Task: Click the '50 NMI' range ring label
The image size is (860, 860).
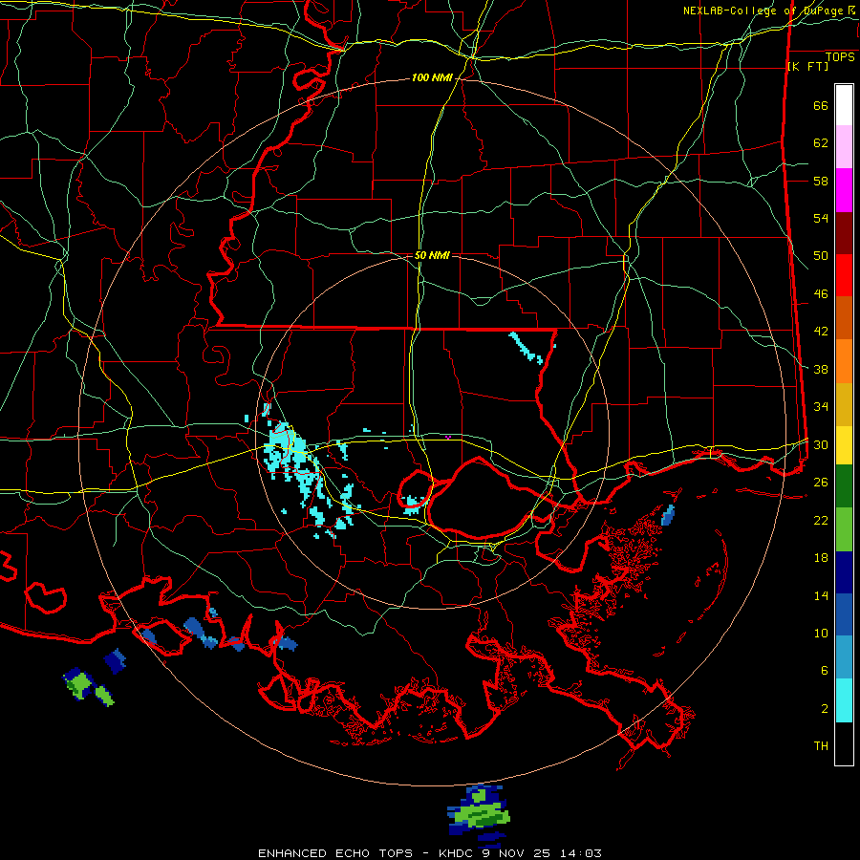Action: pos(432,255)
